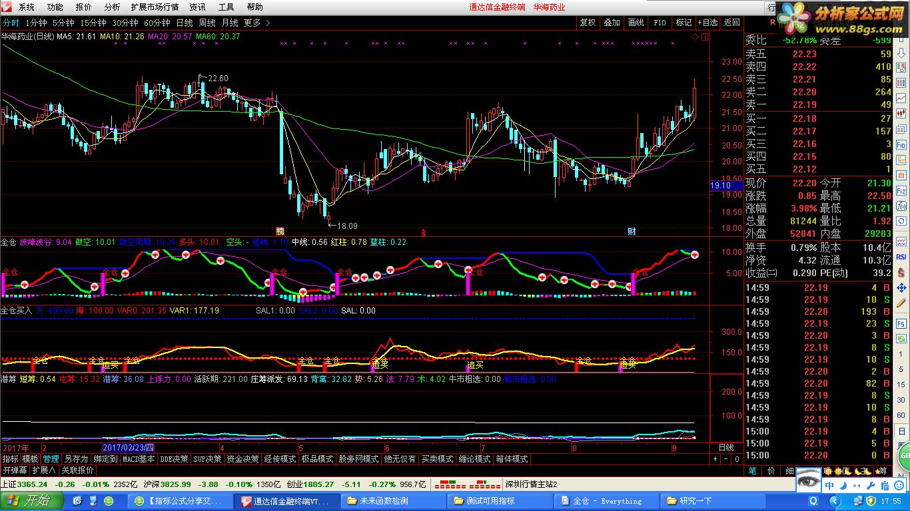Viewport: 910px width, 511px height.
Task: Click the green refresh icon in sidebar
Action: point(901,339)
